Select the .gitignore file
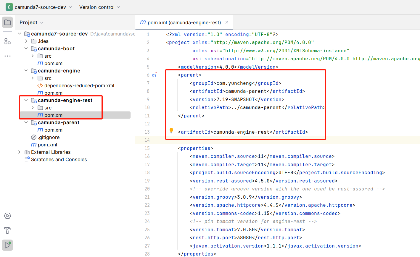The height and width of the screenshot is (257, 420). point(49,137)
